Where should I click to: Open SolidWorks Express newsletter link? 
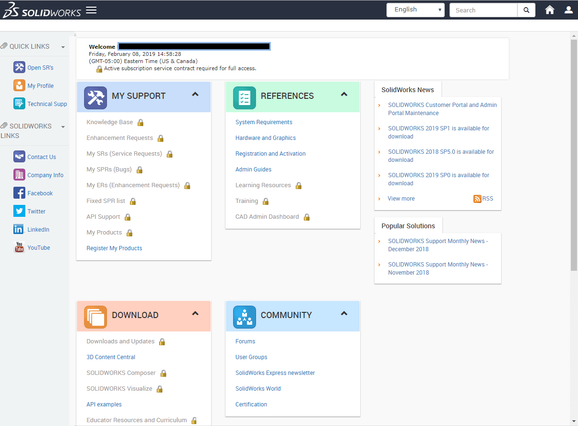pyautogui.click(x=275, y=373)
